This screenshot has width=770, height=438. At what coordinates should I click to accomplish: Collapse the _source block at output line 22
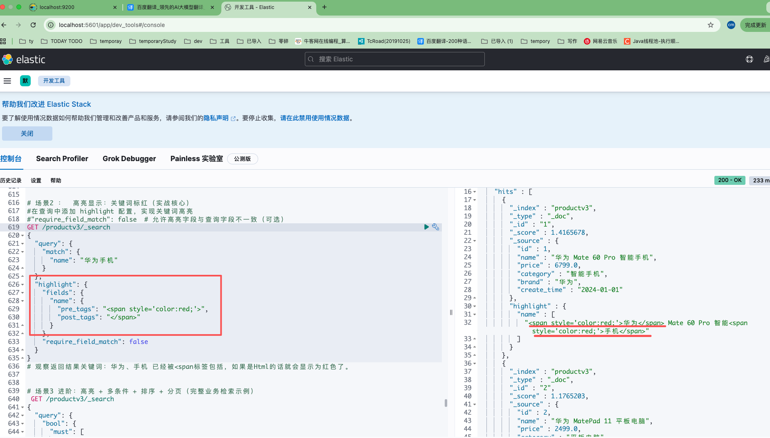pos(475,241)
